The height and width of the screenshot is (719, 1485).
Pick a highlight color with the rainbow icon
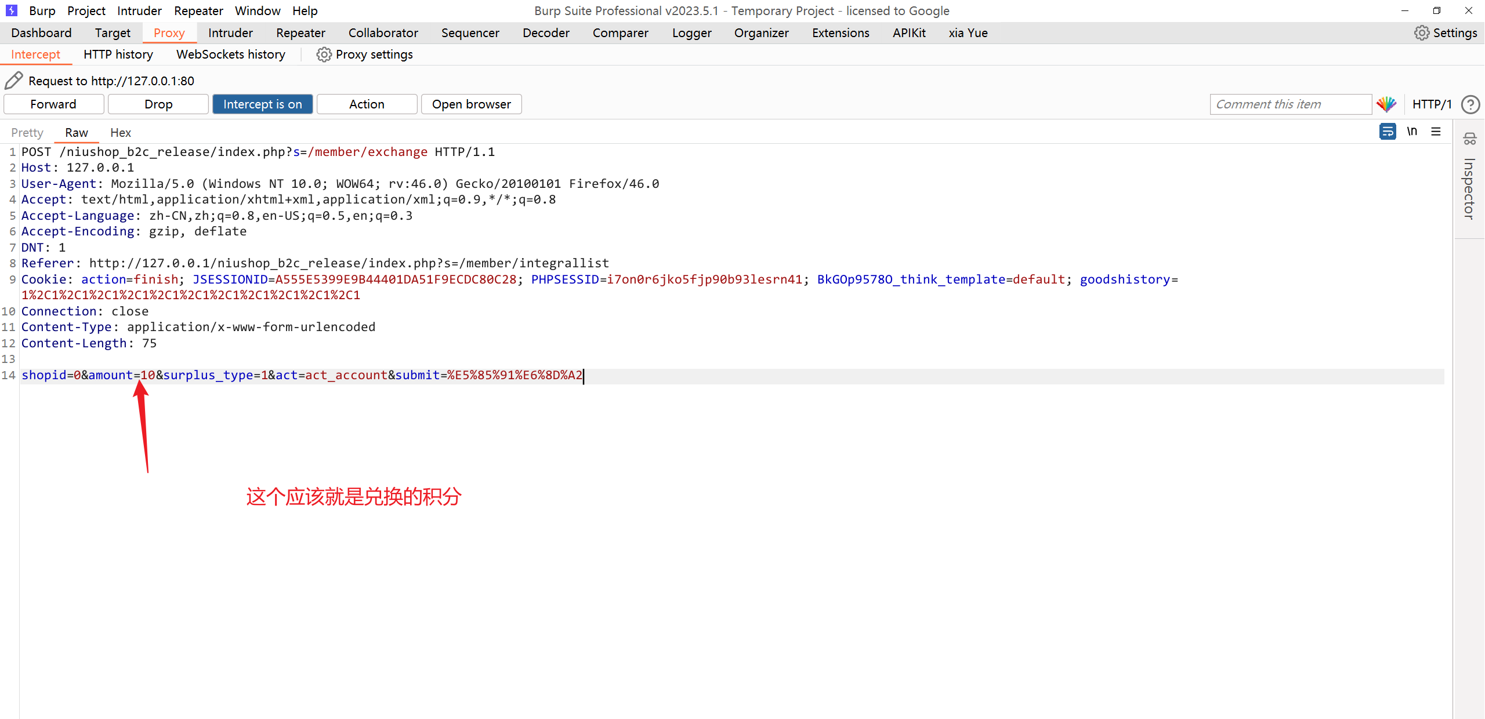click(1386, 104)
